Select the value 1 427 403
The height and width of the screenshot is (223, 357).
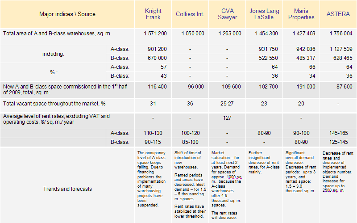point(304,34)
